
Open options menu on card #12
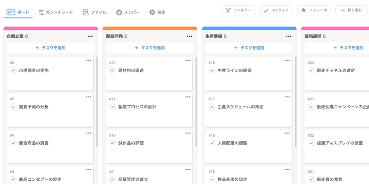tap(188, 61)
